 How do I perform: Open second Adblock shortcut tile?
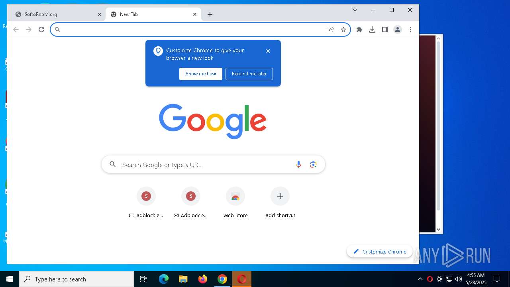[191, 202]
